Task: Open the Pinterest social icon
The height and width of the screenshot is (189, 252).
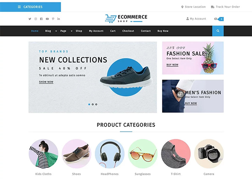Action: 53,19
